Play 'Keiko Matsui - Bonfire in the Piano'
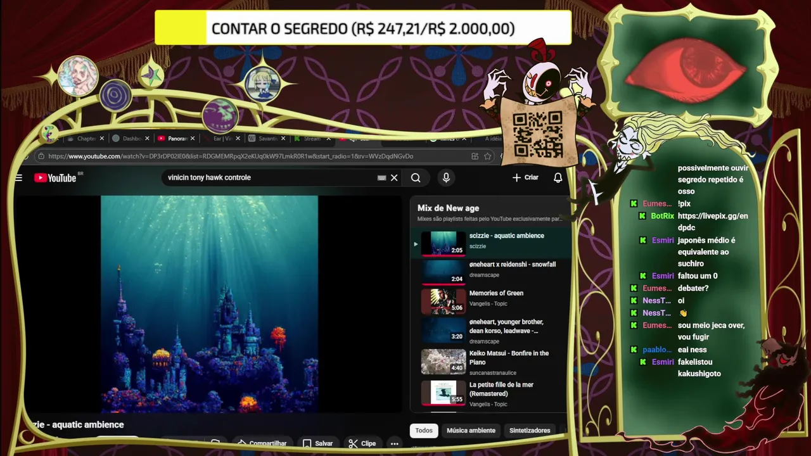This screenshot has height=456, width=811. 509,358
